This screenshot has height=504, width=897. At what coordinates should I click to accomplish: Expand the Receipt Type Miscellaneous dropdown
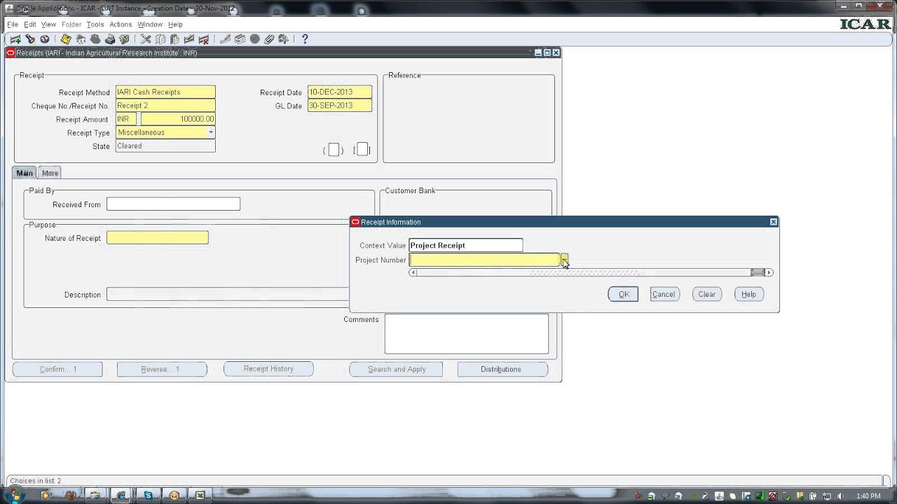click(210, 132)
